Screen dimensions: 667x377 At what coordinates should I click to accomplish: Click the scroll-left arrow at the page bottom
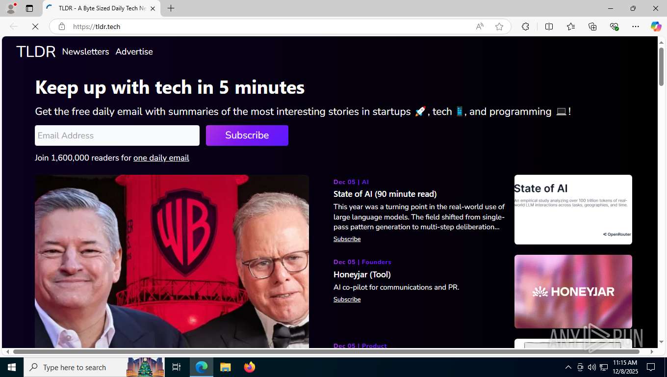point(7,351)
